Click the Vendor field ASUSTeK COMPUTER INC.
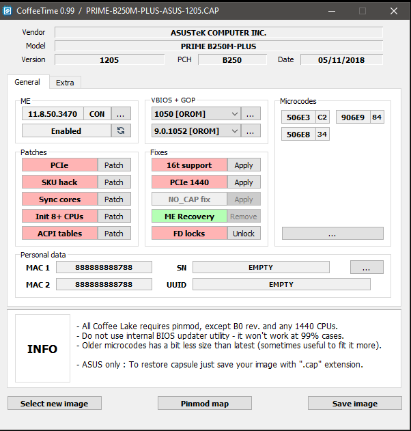The image size is (411, 431). pos(218,32)
